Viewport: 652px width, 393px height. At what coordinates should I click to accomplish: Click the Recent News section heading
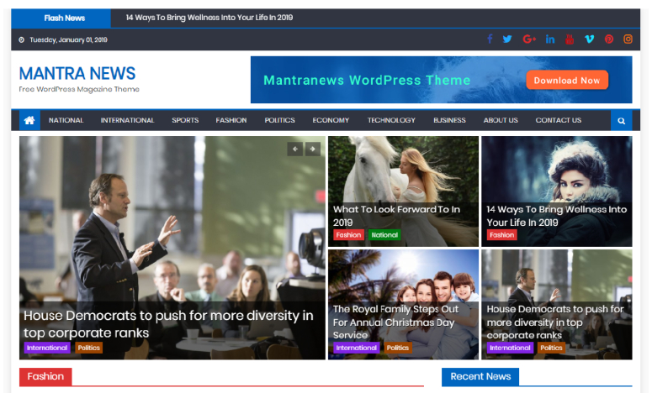(x=480, y=376)
